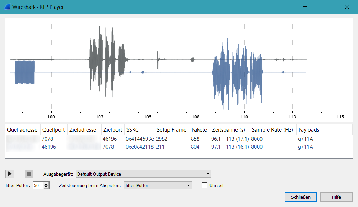Decrease the Jitter Puffer value
Image resolution: width=358 pixels, height=207 pixels.
click(x=46, y=187)
